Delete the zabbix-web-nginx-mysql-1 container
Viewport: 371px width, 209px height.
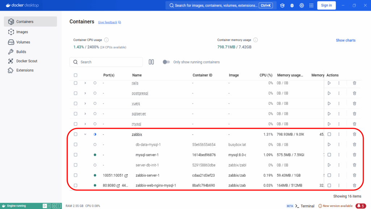tap(354, 185)
